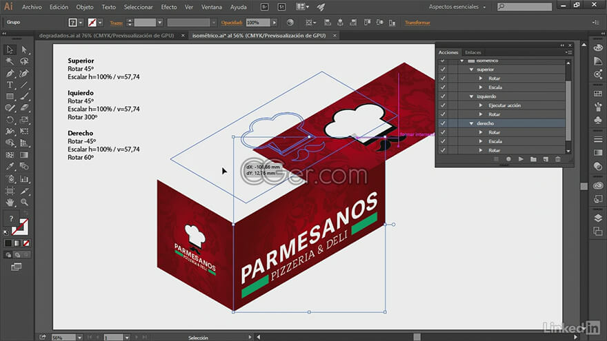Close the isométrico.ai document tab
The height and width of the screenshot is (341, 607).
pos(335,36)
